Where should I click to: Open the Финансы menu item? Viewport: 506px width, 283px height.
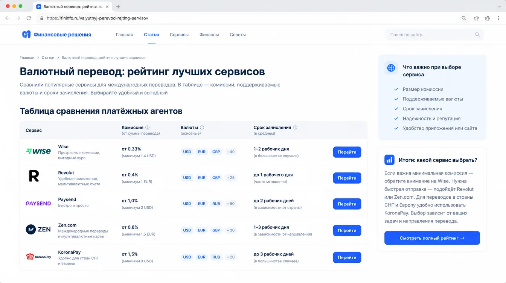click(x=209, y=35)
